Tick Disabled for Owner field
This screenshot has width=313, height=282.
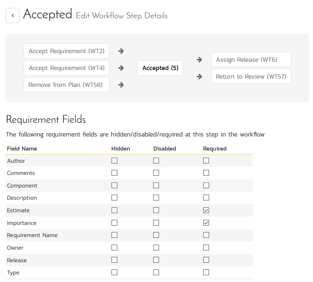tap(156, 248)
